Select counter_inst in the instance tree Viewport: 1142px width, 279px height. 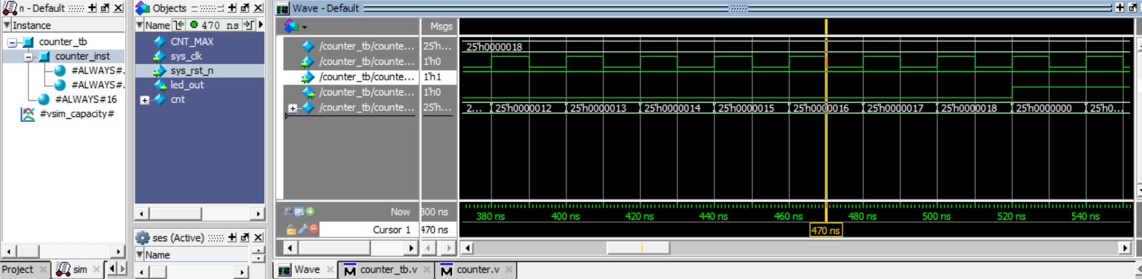82,56
